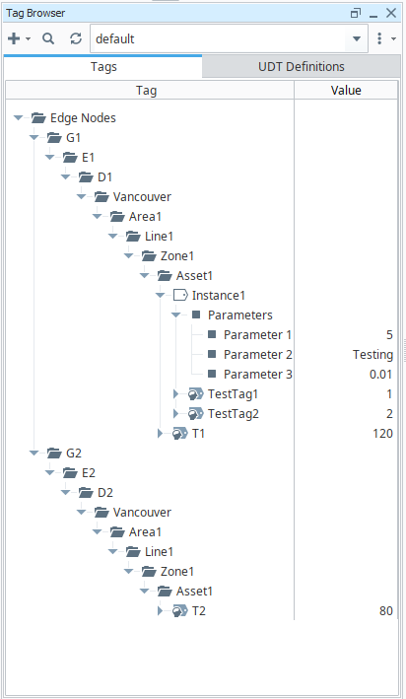The width and height of the screenshot is (406, 699).
Task: Refresh the tag browser
Action: pos(76,38)
